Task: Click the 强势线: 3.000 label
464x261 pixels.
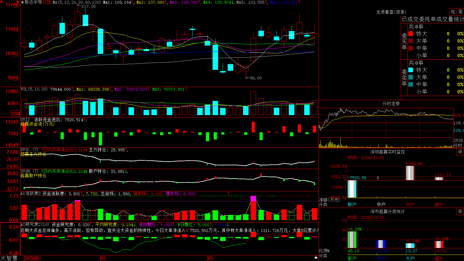Action: click(148, 193)
